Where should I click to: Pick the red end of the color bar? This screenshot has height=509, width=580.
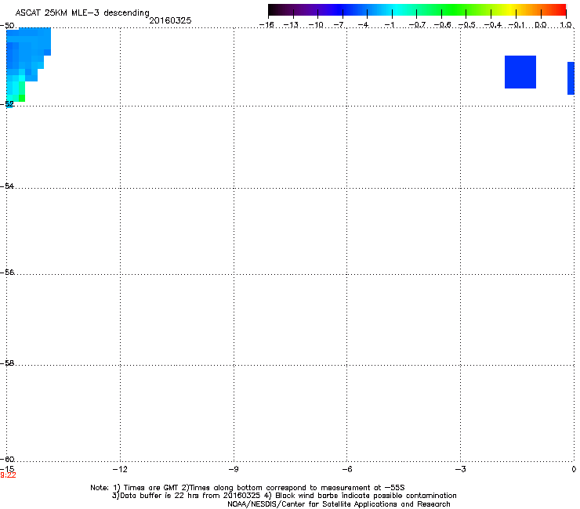click(x=560, y=9)
